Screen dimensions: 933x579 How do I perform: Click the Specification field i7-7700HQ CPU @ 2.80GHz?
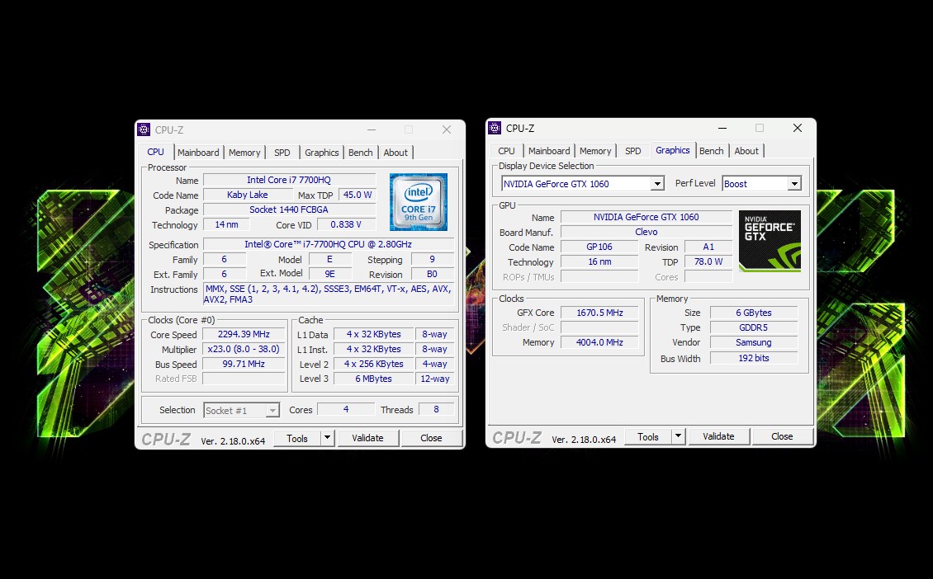coord(329,244)
